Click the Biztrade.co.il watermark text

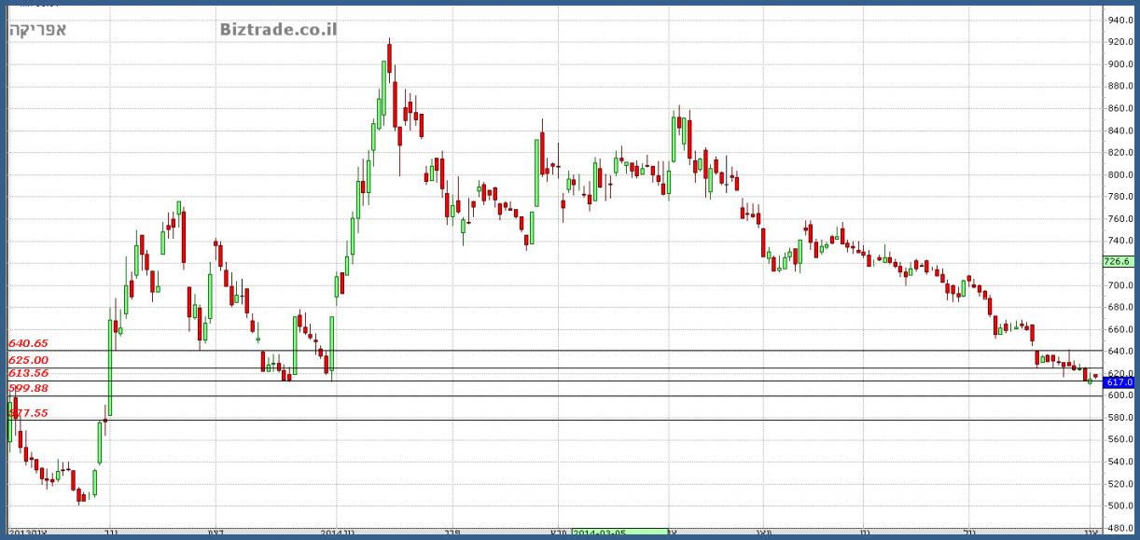coord(278,30)
